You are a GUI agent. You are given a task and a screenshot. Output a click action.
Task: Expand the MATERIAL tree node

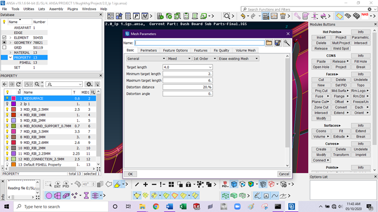click(10, 52)
